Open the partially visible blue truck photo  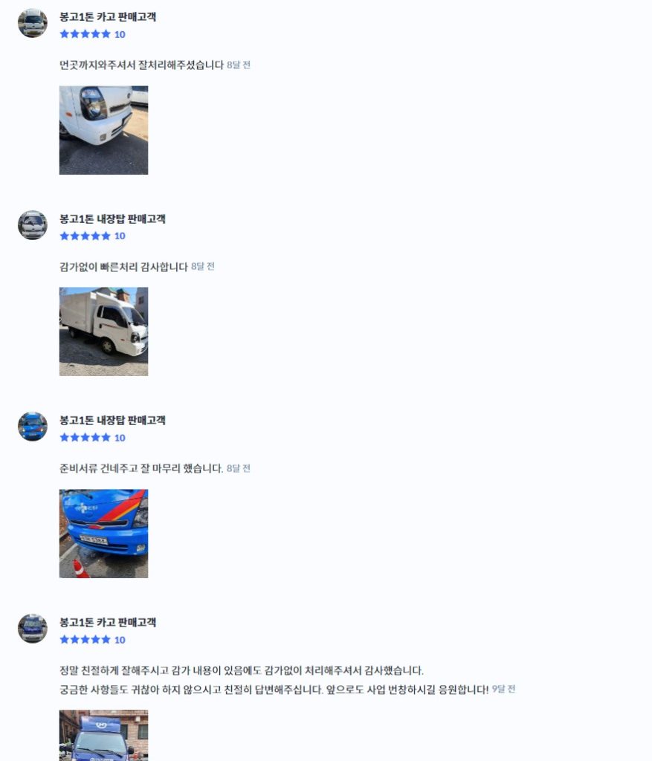point(103,735)
